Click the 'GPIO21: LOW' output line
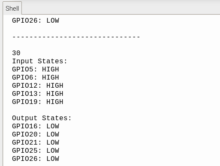Image resolution: width=220 pixels, height=166 pixels. coord(36,142)
